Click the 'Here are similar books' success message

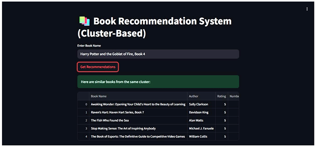158,82
